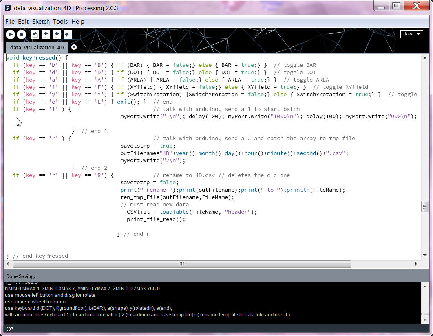Click the editor's horizontal scrollbar thumb
The height and width of the screenshot is (336, 433).
click(181, 264)
